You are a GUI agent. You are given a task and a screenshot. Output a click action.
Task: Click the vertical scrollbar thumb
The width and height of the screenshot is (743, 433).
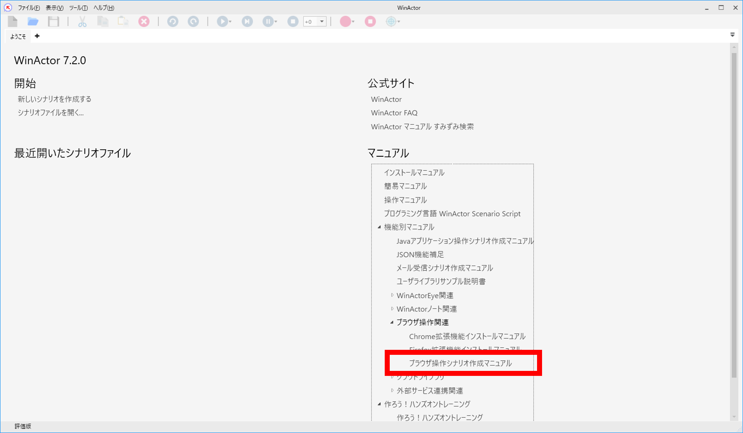[734, 215]
